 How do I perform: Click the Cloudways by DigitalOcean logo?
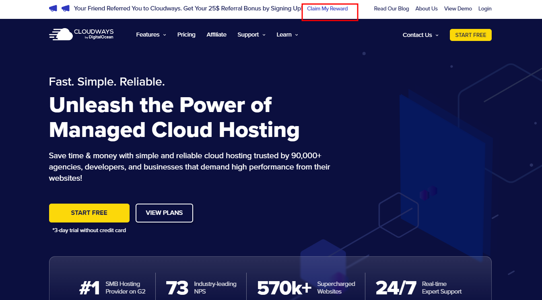coord(81,35)
